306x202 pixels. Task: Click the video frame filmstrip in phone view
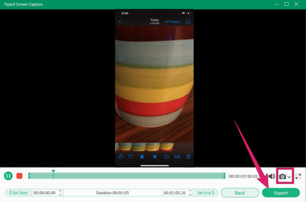click(144, 147)
